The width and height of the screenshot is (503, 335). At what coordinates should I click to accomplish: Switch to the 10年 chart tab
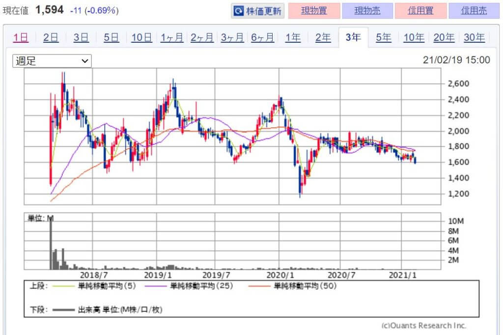coord(414,37)
